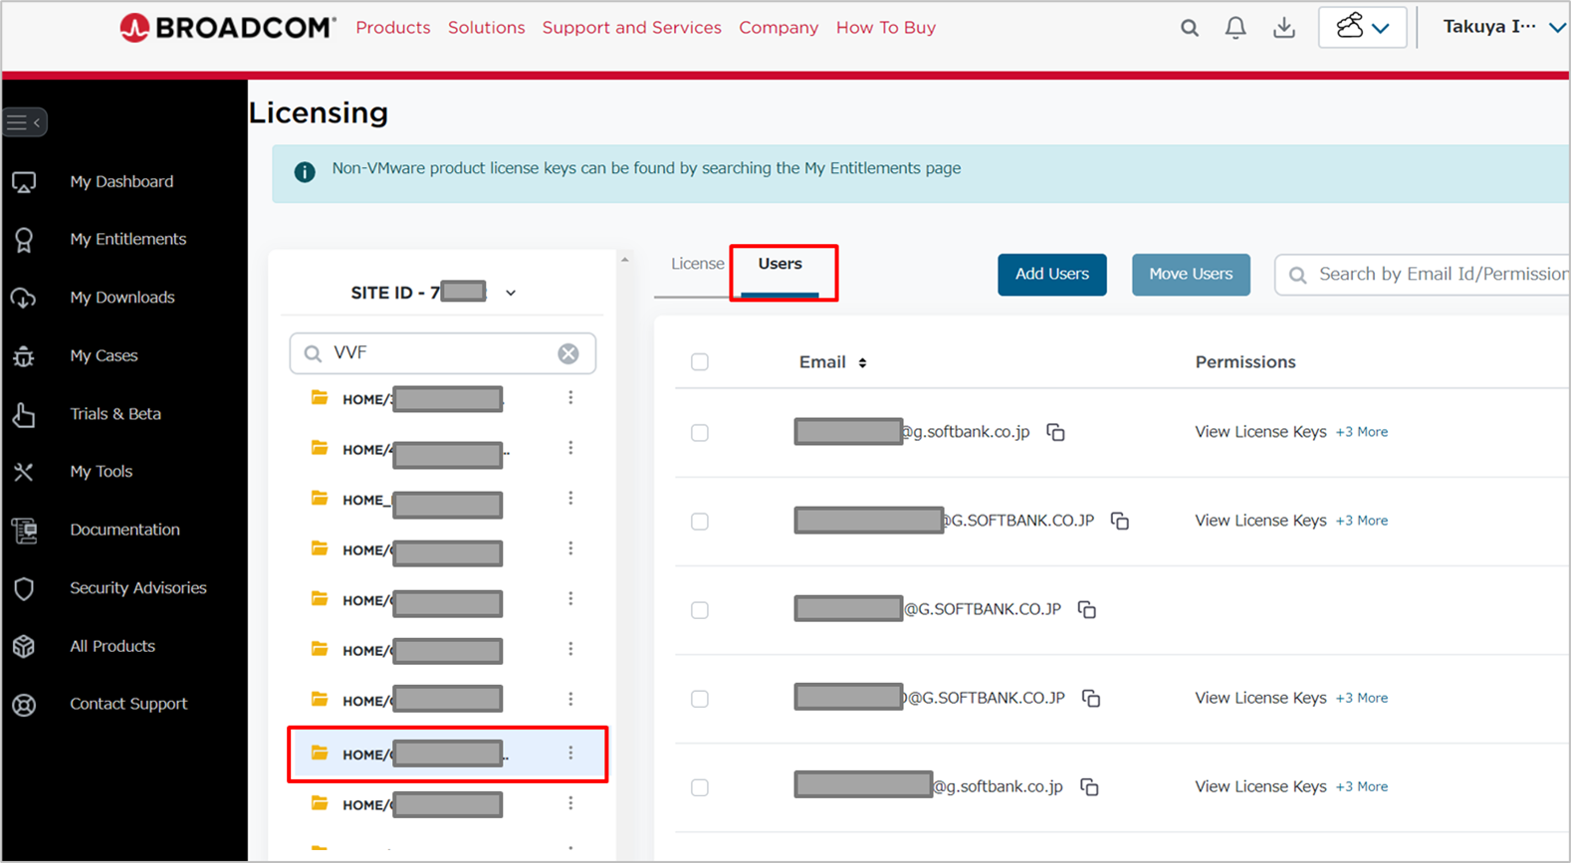
Task: Click the Trials & Beta hand icon
Action: click(24, 414)
